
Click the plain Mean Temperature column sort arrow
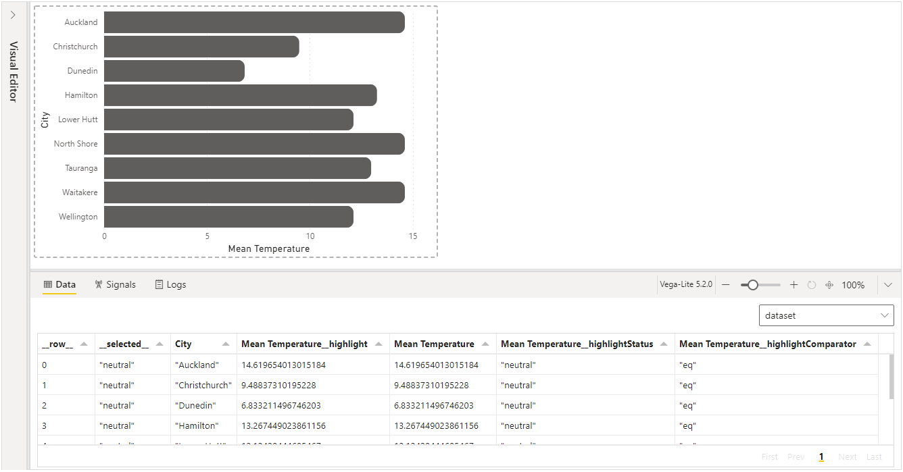[485, 344]
